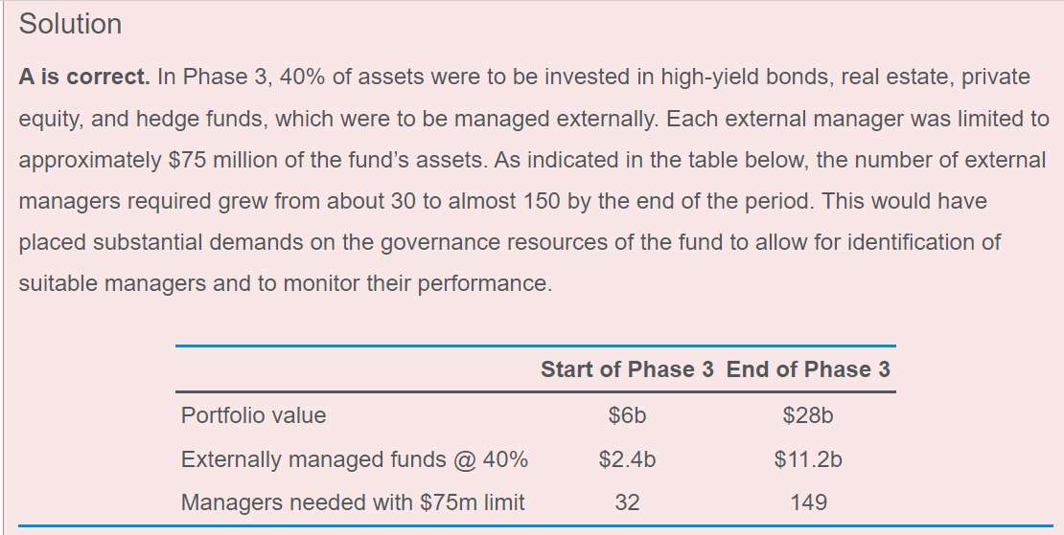1064x535 pixels.
Task: Select the "Managers needed with $75m limit" label
Action: point(353,502)
